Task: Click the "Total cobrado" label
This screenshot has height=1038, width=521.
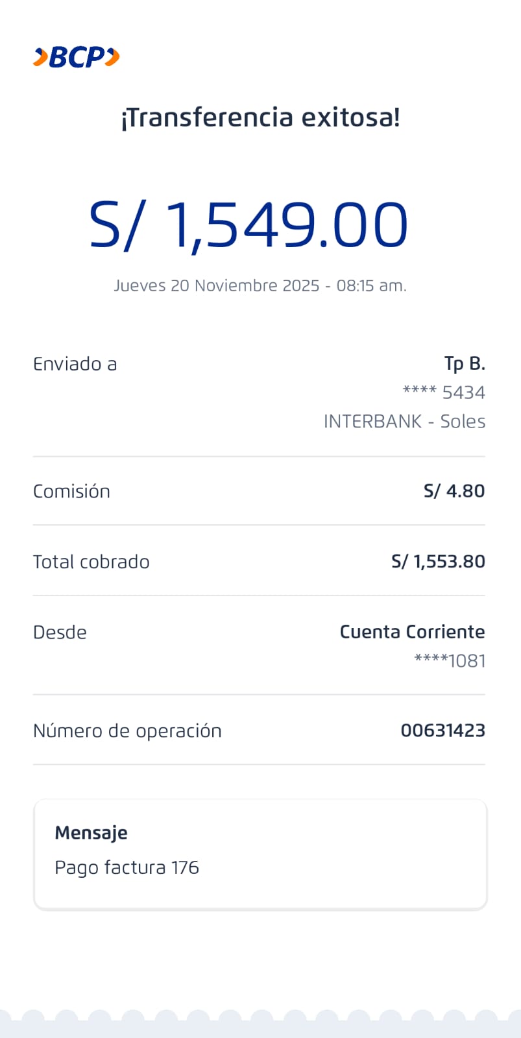Action: pos(91,562)
